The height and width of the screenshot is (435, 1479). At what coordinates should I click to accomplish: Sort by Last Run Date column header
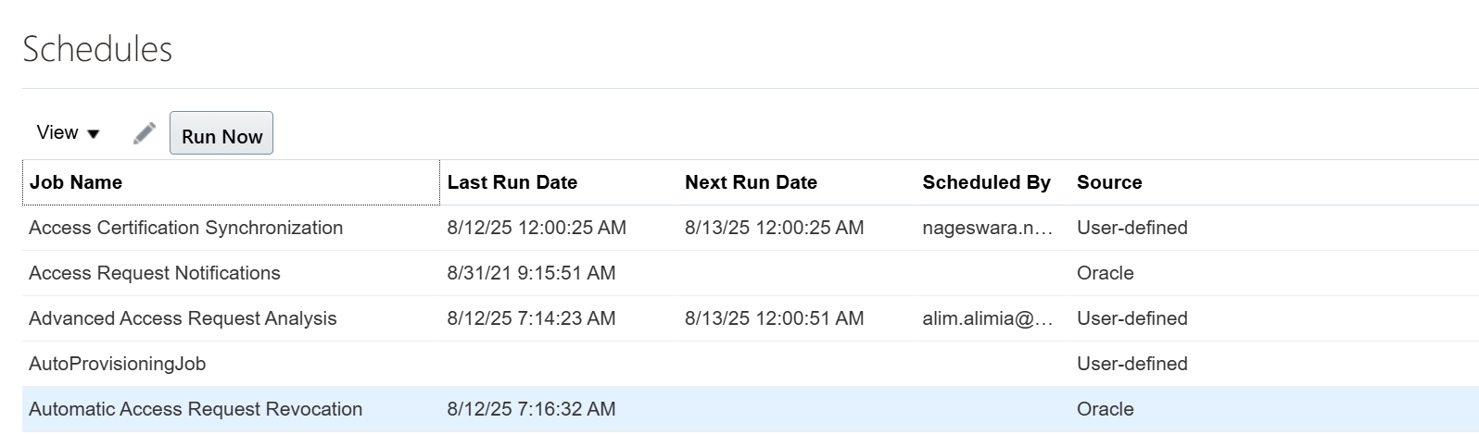(x=512, y=182)
